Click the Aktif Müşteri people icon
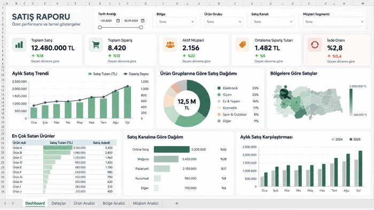 click(x=170, y=45)
